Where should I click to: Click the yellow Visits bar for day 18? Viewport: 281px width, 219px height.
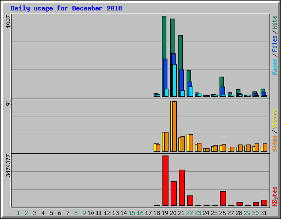coord(155,147)
